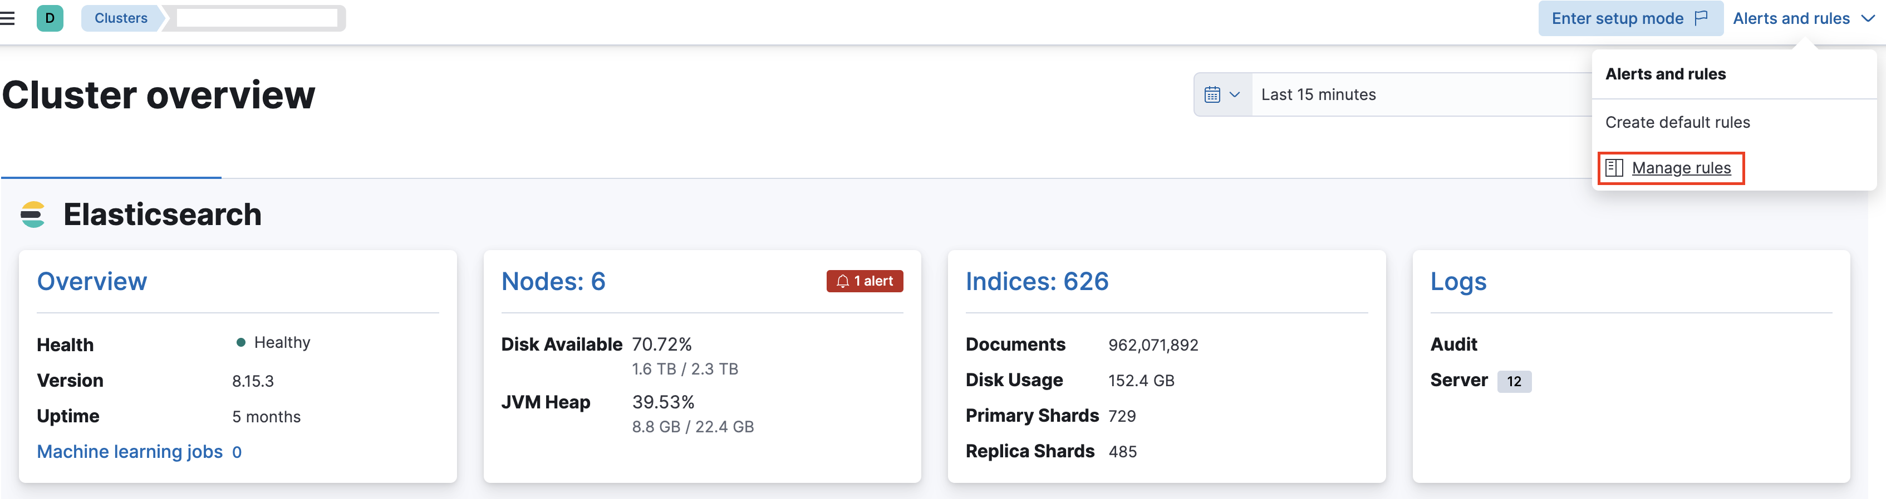Screen dimensions: 1886x499
Task: Click the Manage rules page icon
Action: click(1614, 168)
